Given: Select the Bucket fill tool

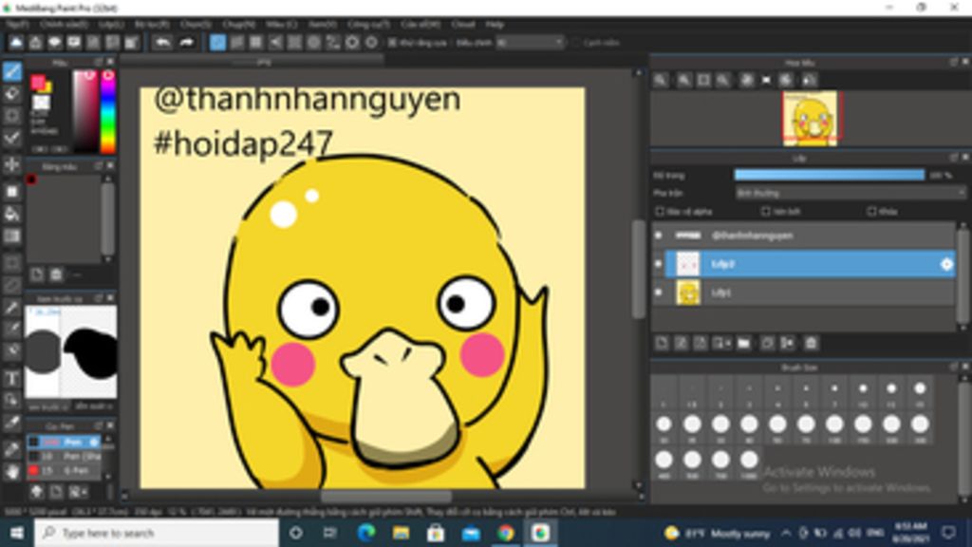Looking at the screenshot, I should [11, 214].
